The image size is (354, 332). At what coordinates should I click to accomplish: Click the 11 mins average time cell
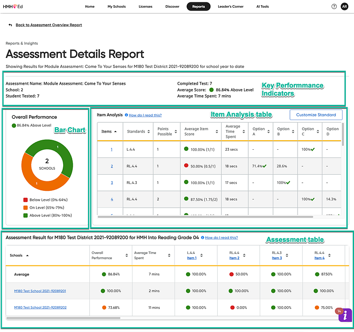point(154,308)
